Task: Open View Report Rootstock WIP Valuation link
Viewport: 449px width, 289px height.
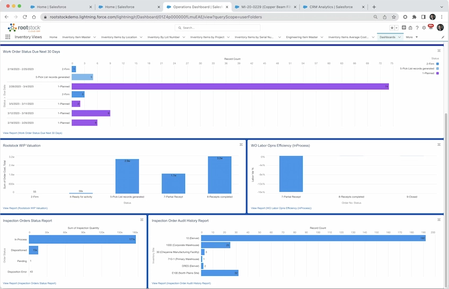Action: click(25, 208)
